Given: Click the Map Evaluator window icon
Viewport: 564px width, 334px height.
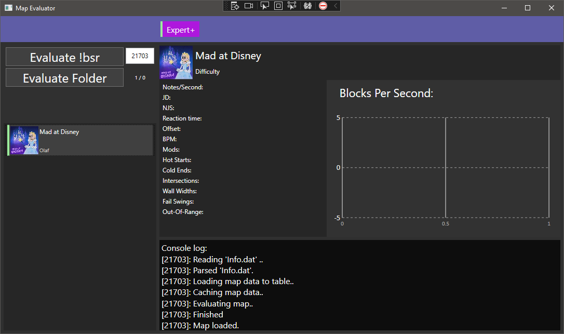Looking at the screenshot, I should tap(8, 8).
